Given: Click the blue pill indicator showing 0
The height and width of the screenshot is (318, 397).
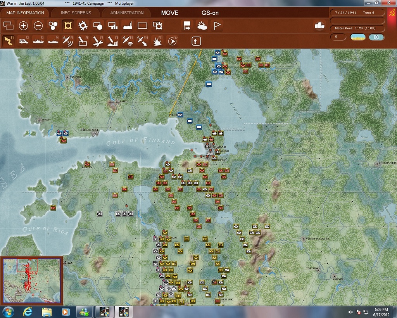Looking at the screenshot, I should pos(376,37).
